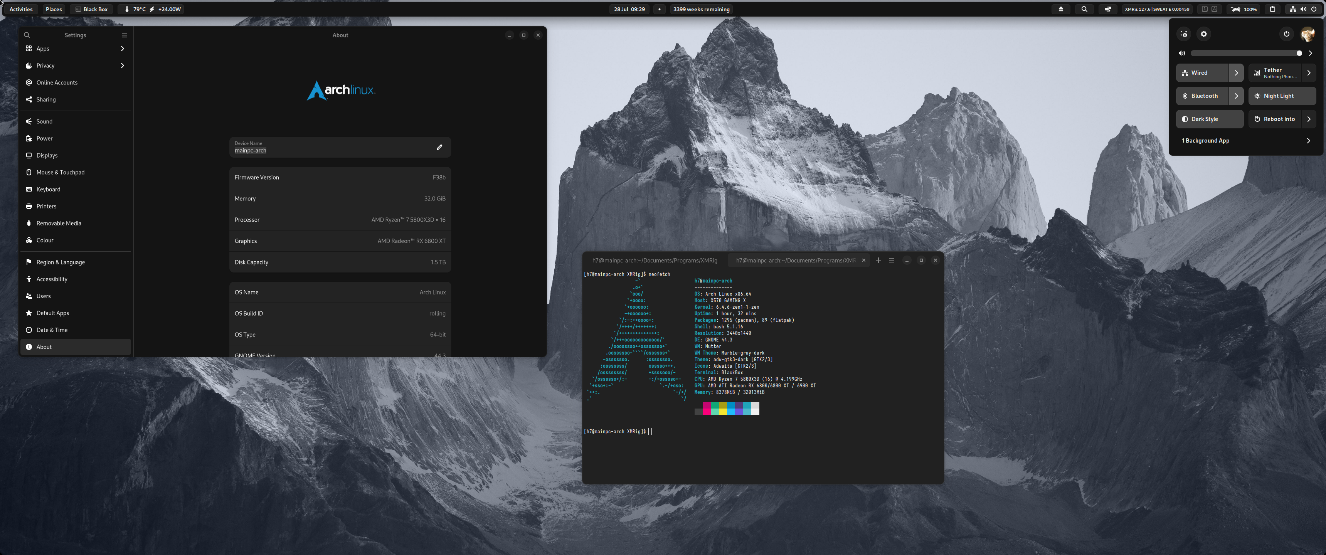Screen dimensions: 1326x555
Task: Click the keyboard lock indicators in the top bar
Action: (1209, 9)
